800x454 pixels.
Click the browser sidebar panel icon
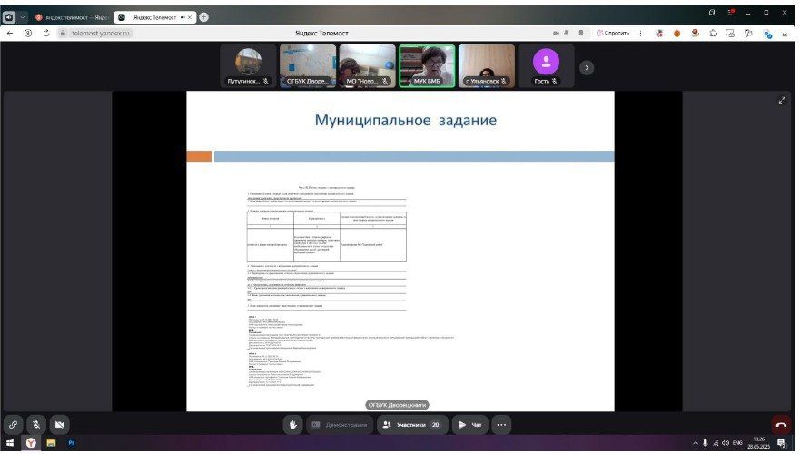9,17
